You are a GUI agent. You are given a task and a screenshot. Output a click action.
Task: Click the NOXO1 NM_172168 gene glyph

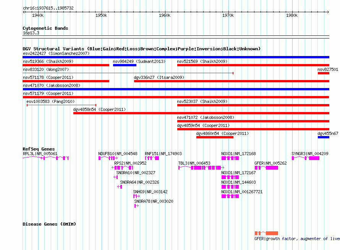pos(230,158)
